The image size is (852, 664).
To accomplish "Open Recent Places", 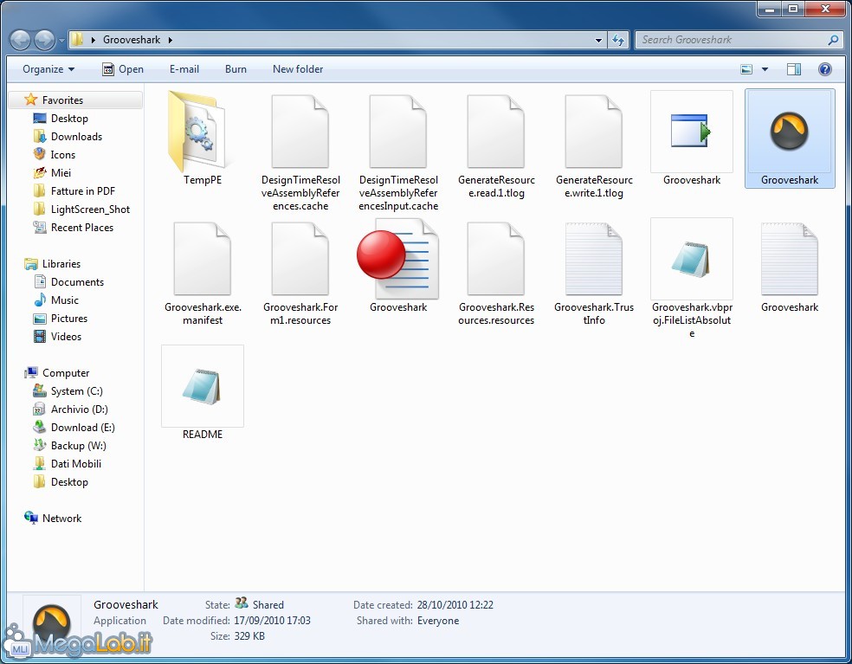I will (x=82, y=228).
